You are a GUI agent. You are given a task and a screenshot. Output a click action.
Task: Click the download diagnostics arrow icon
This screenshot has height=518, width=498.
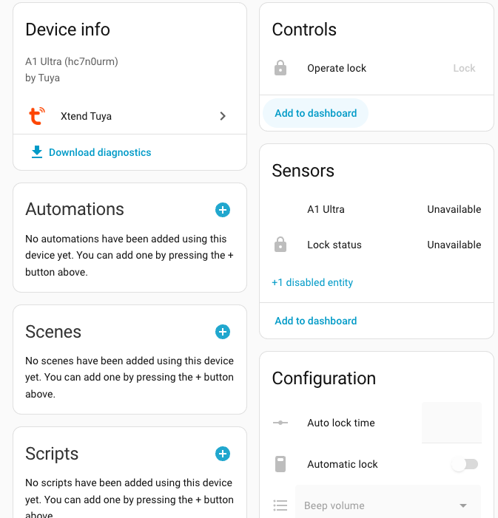(x=36, y=152)
